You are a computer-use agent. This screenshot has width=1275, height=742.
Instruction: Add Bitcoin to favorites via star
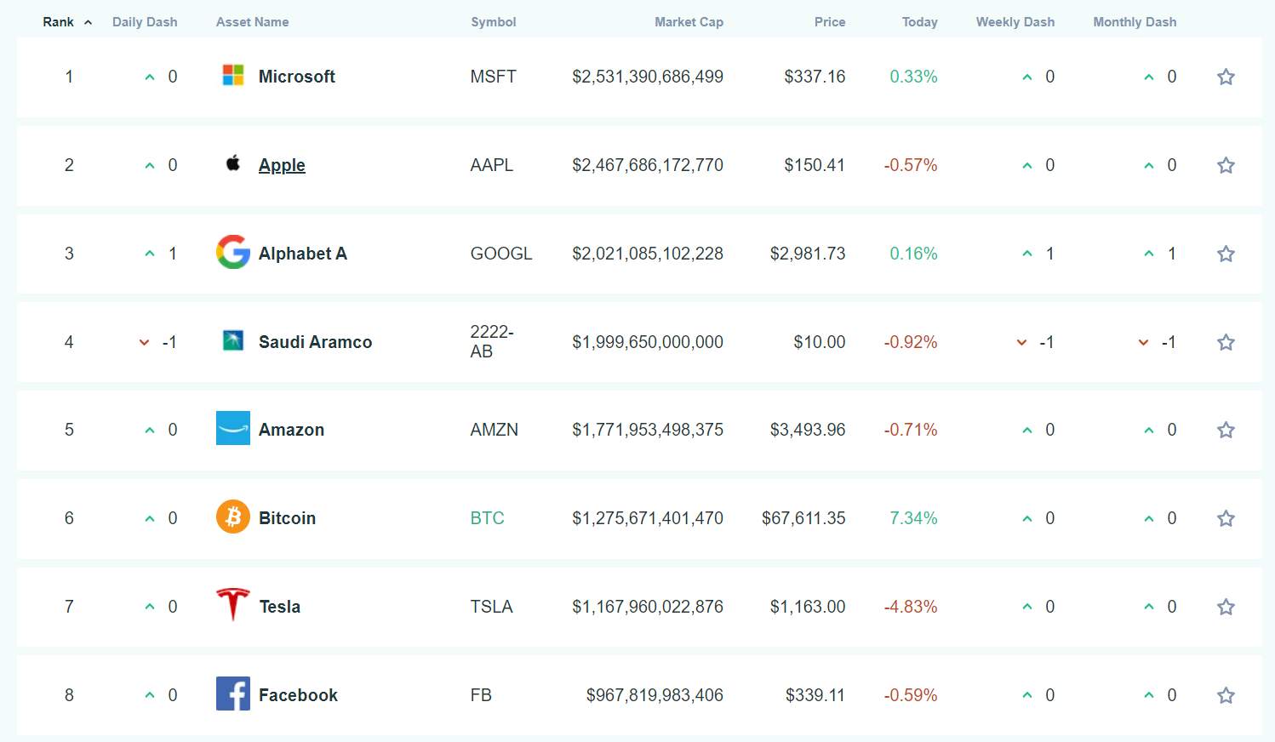point(1226,518)
